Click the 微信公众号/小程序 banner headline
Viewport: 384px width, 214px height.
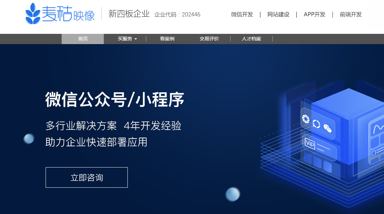115,99
